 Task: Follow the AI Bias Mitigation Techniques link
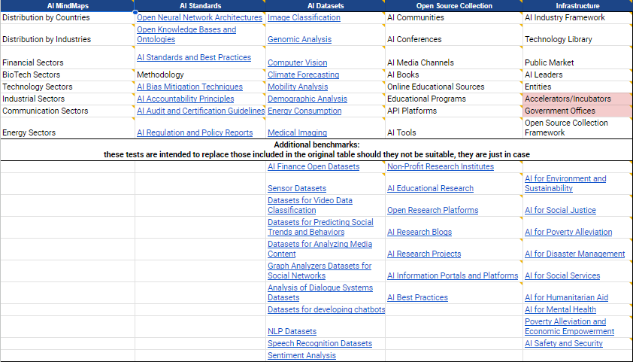point(189,87)
